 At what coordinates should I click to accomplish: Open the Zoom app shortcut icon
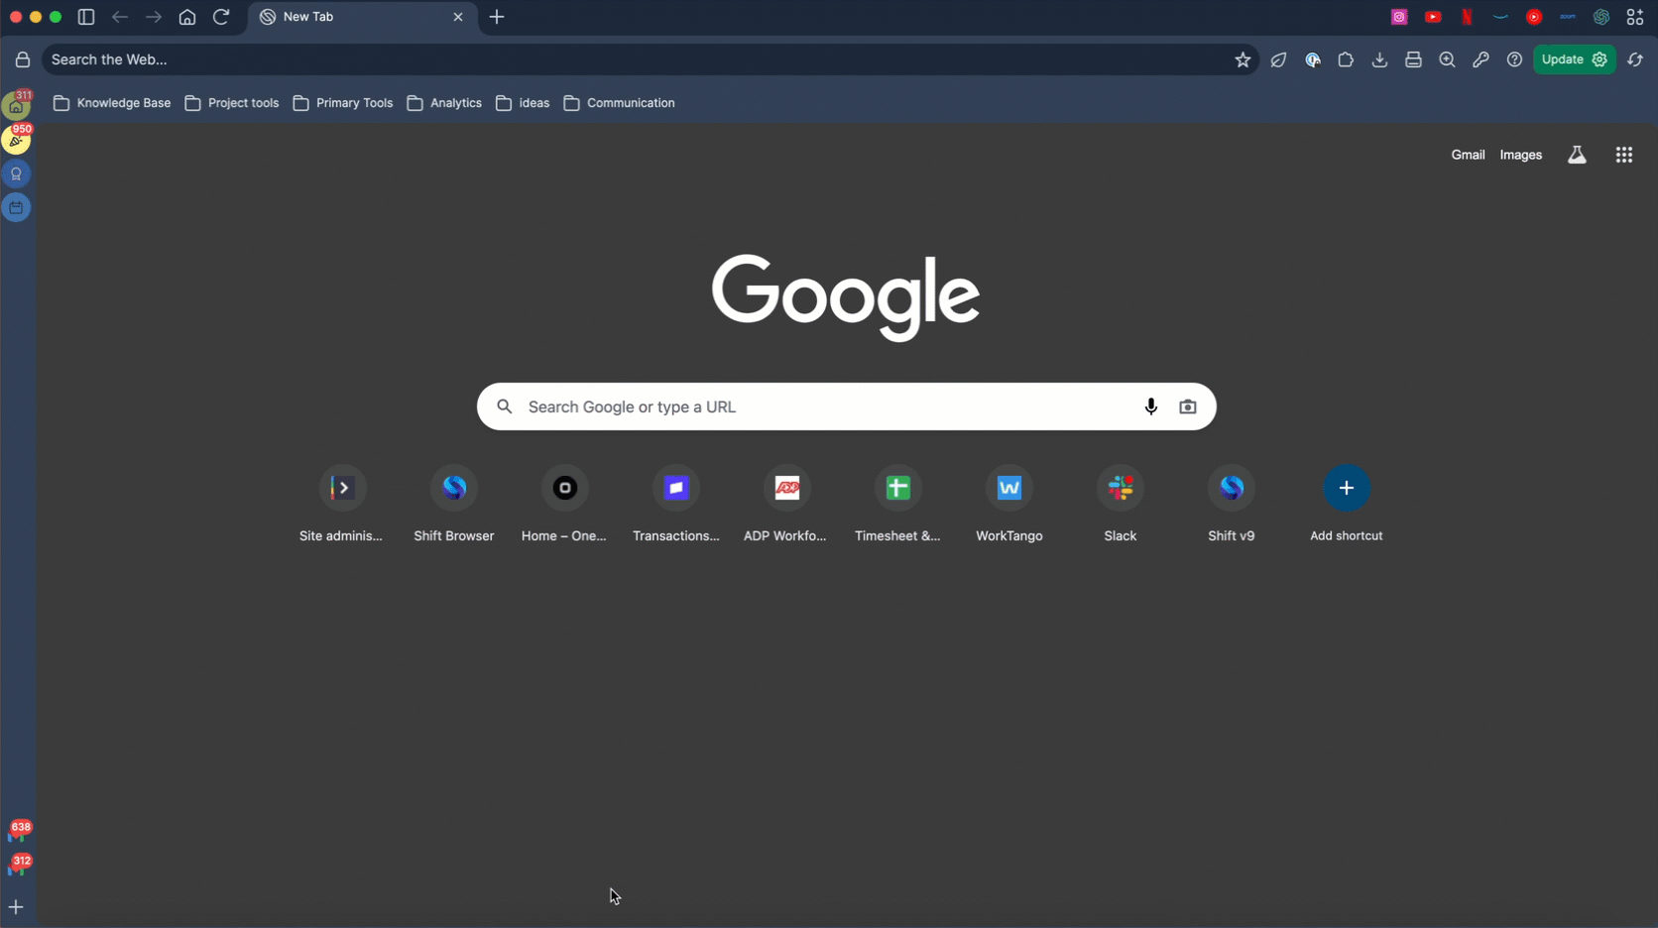[1568, 17]
